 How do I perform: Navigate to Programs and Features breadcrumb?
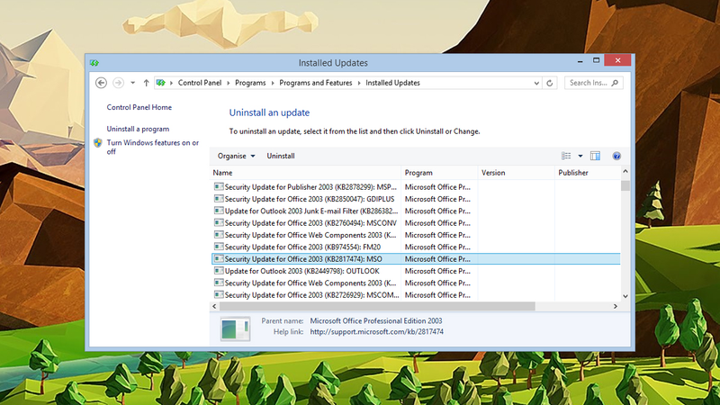click(x=316, y=83)
